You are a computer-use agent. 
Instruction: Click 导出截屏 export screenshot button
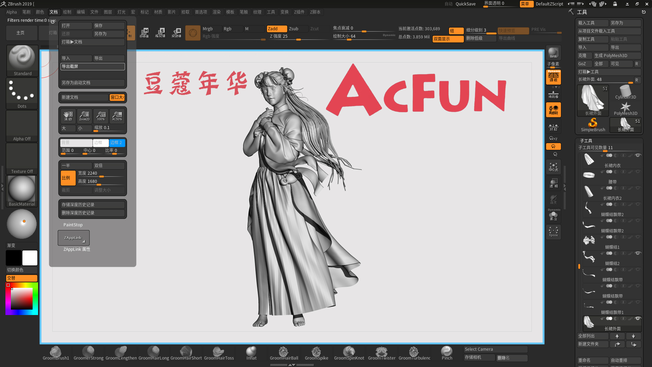(x=92, y=67)
